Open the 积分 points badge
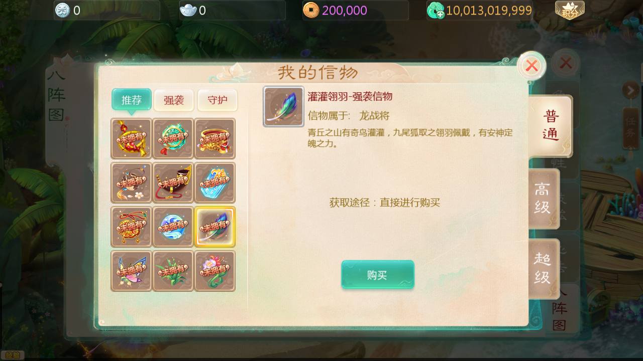This screenshot has height=361, width=643. (570, 10)
